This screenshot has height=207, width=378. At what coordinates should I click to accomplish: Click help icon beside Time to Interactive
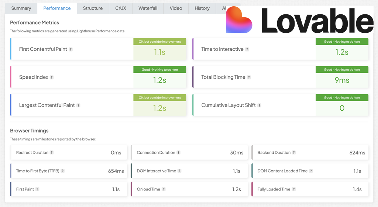pos(247,49)
